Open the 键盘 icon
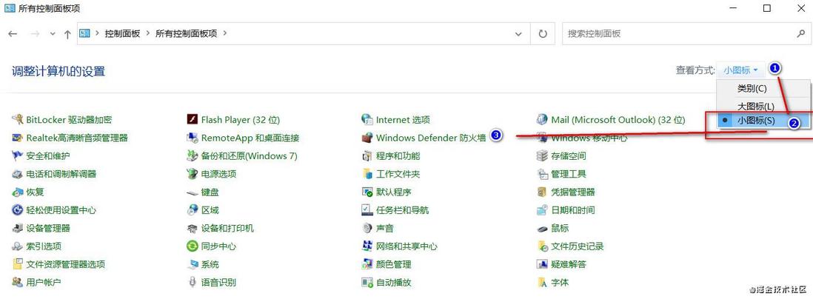Image resolution: width=813 pixels, height=299 pixels. point(193,192)
